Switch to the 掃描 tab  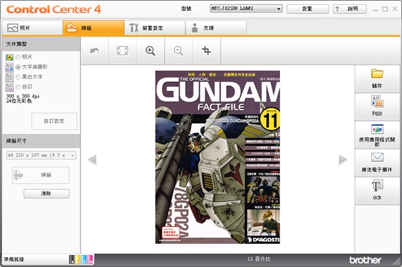(94, 28)
